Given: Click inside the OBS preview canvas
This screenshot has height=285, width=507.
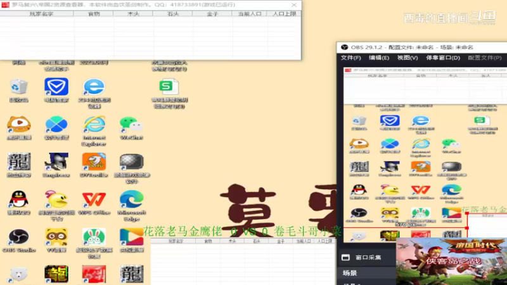Looking at the screenshot, I should [x=425, y=155].
